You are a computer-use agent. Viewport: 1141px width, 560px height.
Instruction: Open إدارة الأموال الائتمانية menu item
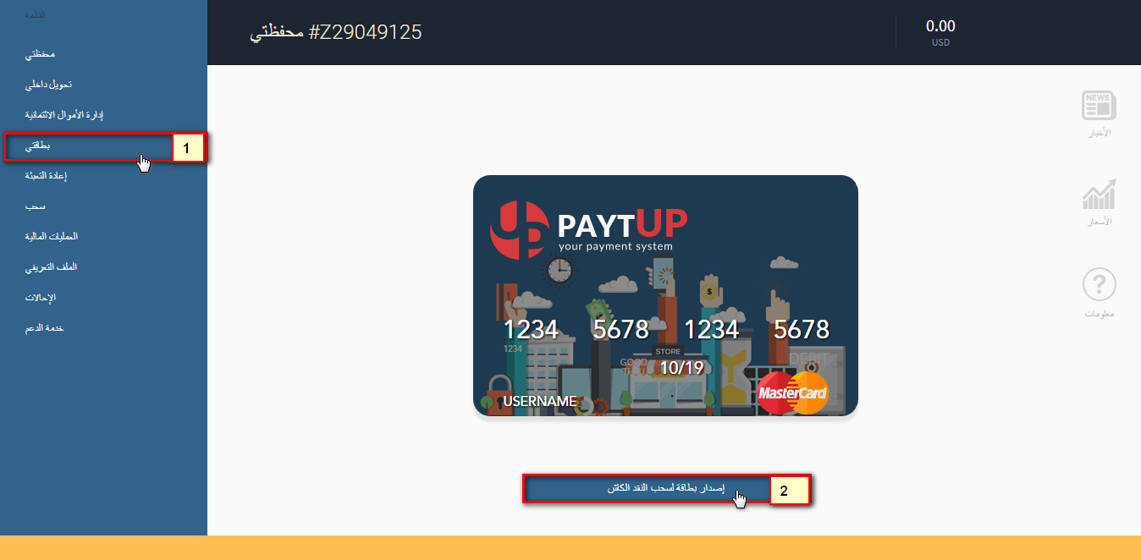point(63,115)
